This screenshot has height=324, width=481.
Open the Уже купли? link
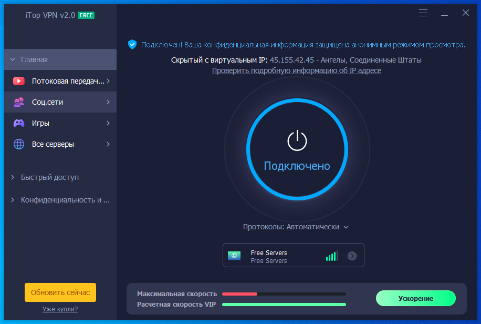click(x=60, y=309)
